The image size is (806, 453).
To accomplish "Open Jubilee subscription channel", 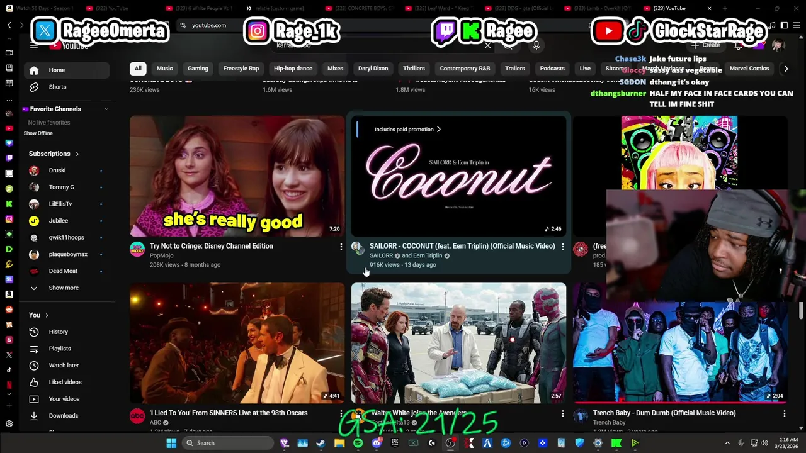I will pos(66,221).
